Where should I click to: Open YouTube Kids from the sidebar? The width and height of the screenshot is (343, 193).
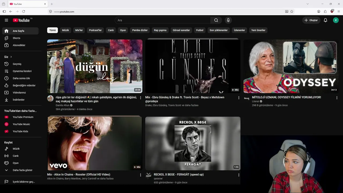[21, 131]
